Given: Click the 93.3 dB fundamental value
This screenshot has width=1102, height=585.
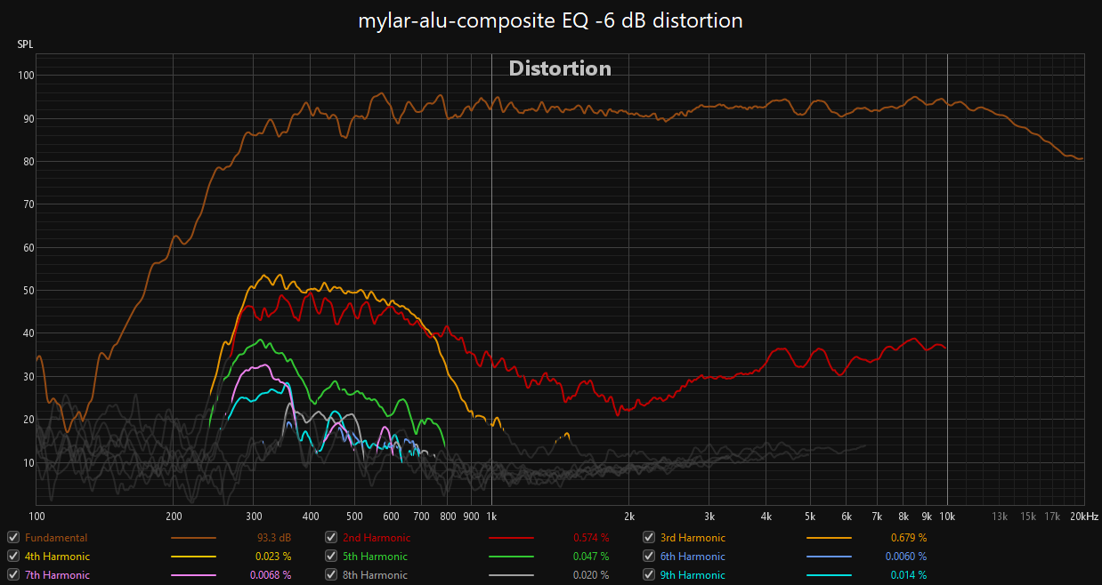Looking at the screenshot, I should (x=273, y=538).
